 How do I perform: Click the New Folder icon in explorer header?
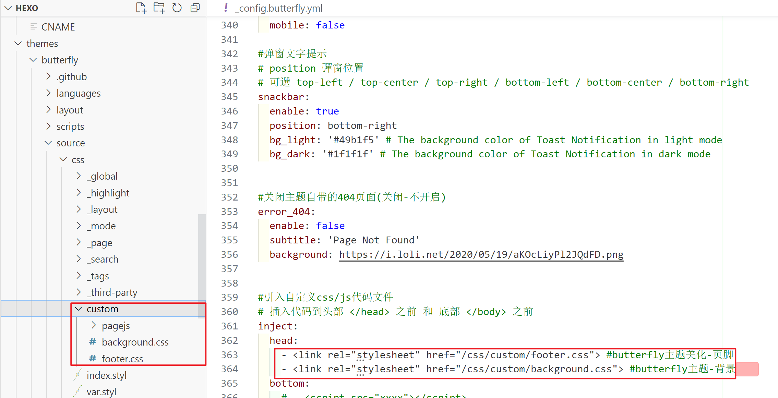[x=159, y=8]
